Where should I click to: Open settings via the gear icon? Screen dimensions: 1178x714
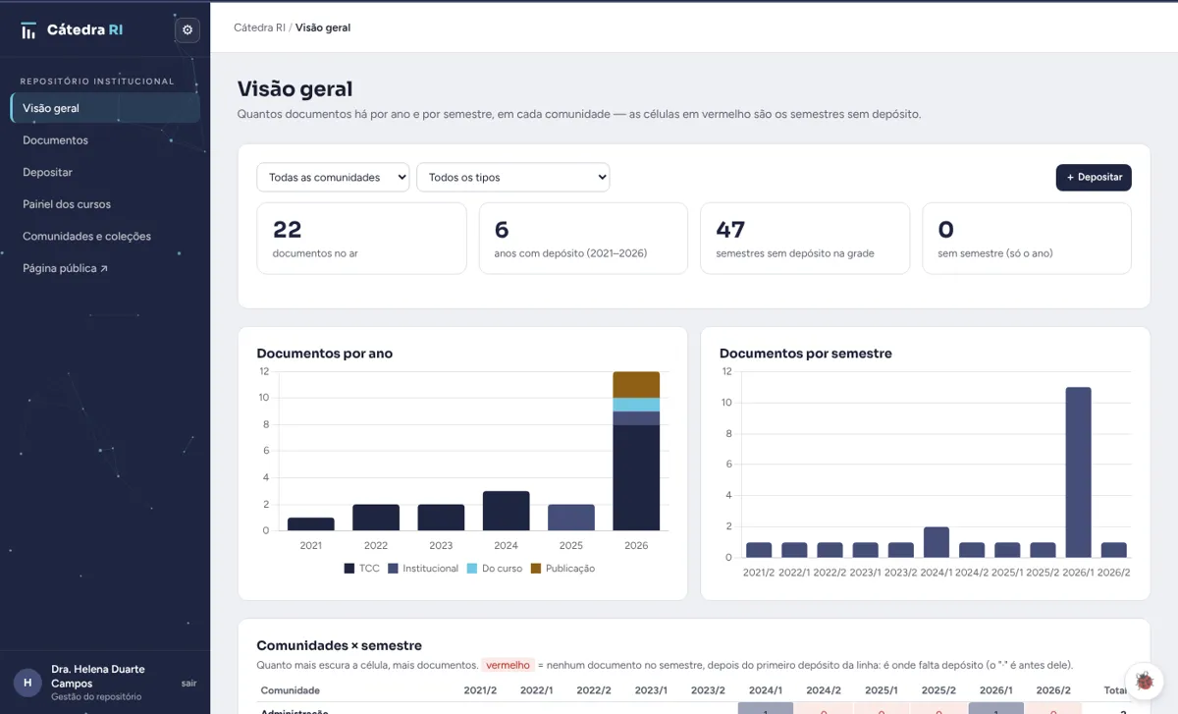[x=187, y=30]
